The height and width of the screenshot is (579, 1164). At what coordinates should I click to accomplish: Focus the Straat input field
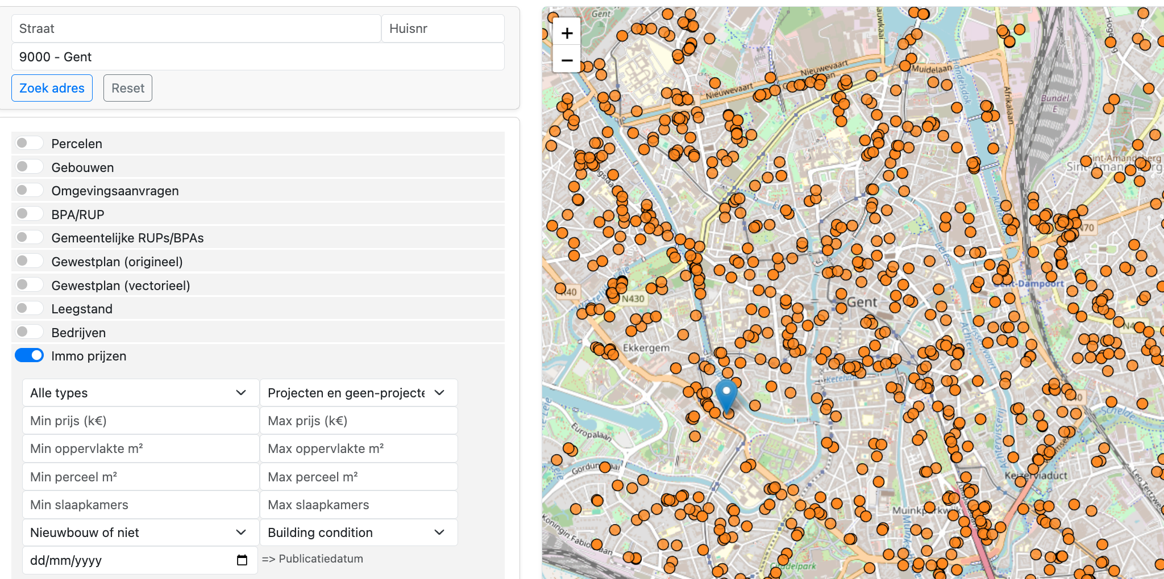(196, 28)
